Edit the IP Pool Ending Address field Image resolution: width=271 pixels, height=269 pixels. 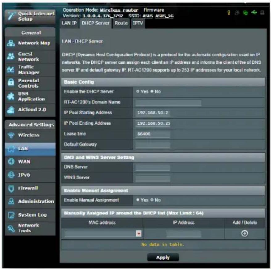pos(152,124)
